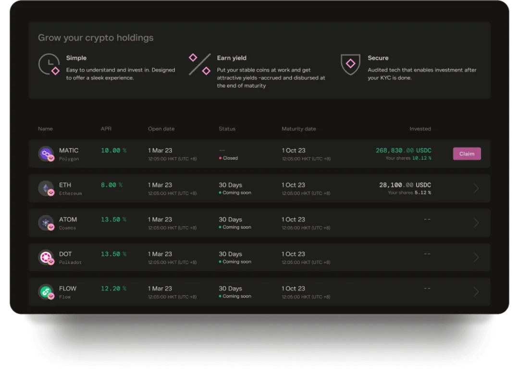The height and width of the screenshot is (372, 519).
Task: Click the 30 Days text on ATOM row
Action: point(230,219)
